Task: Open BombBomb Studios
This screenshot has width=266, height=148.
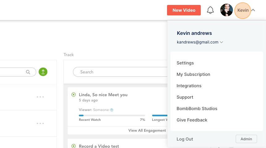Action: tap(197, 109)
